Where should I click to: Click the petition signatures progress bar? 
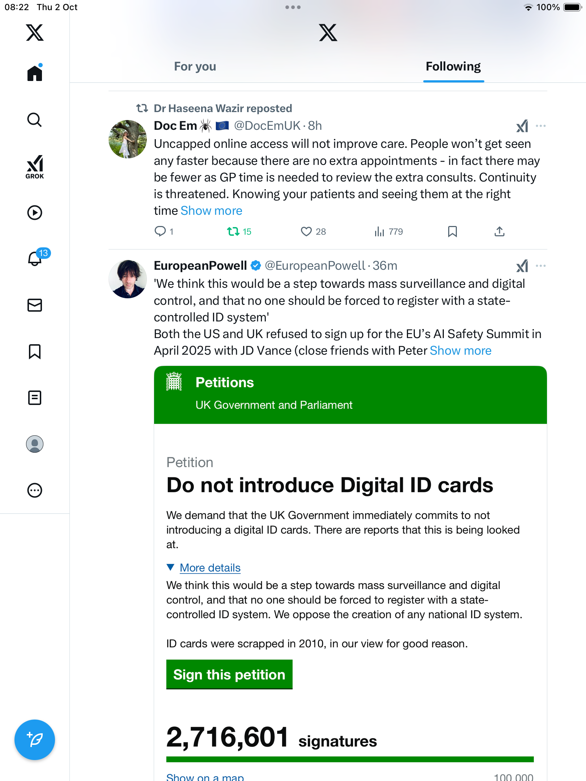pos(350,759)
